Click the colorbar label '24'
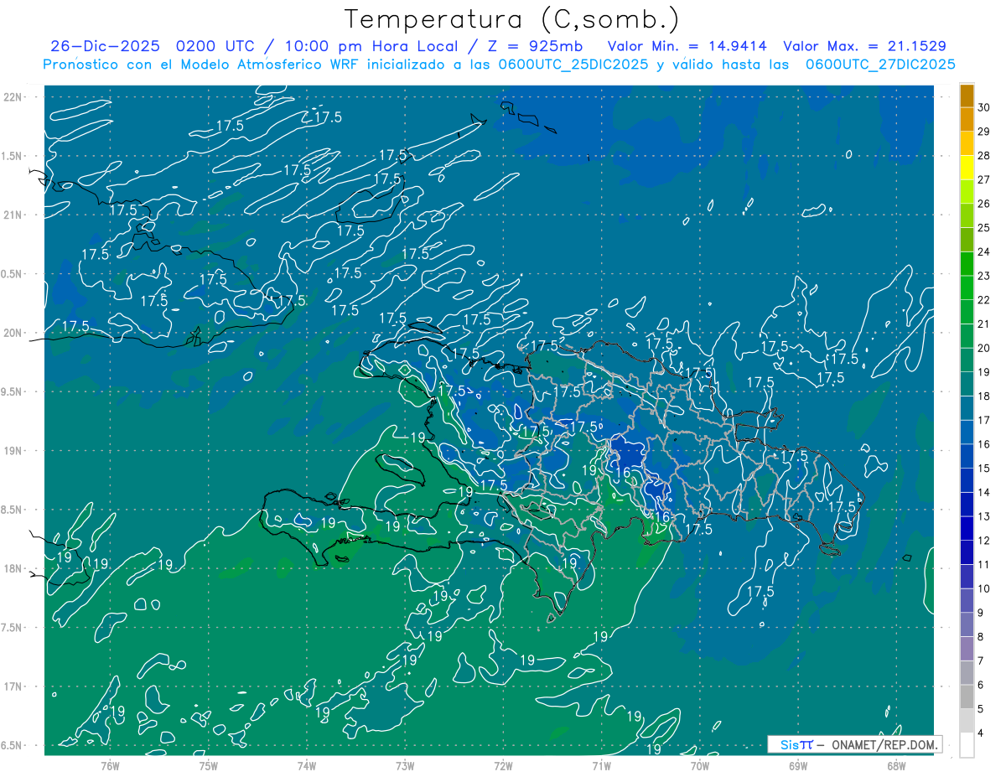 [x=984, y=252]
